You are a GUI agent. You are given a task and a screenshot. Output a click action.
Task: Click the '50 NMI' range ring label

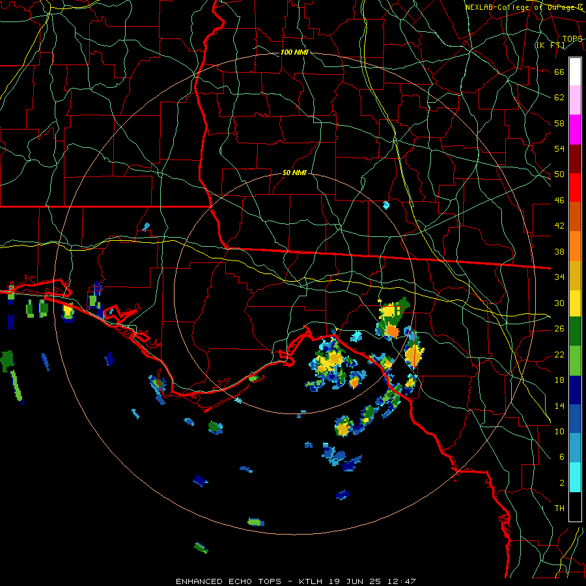tap(294, 173)
